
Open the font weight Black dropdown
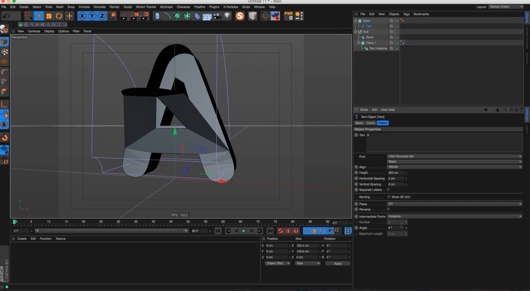tap(454, 162)
